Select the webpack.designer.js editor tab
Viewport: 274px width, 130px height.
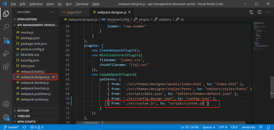[111, 12]
